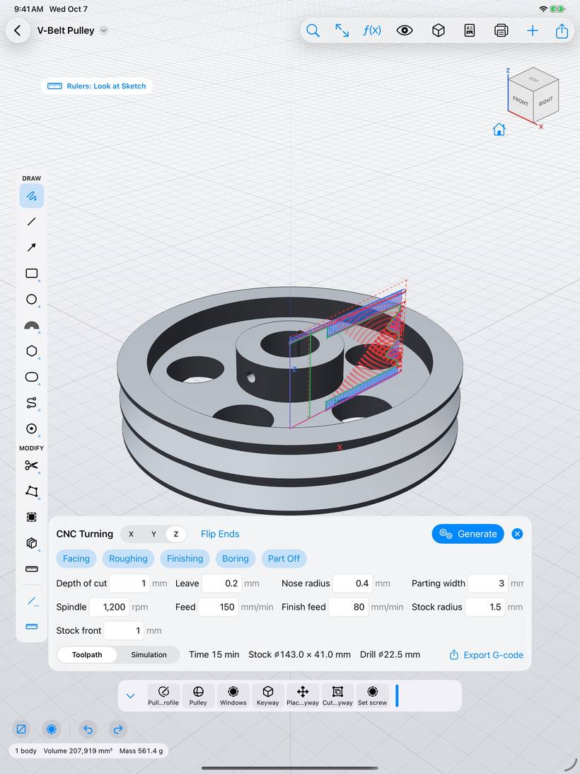Select the Set screw history step
Viewport: 580px width, 774px height.
372,696
